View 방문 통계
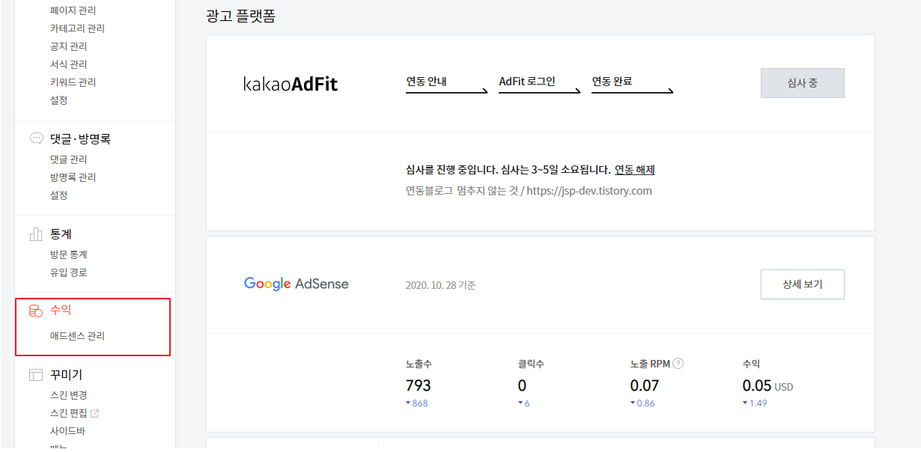 [68, 254]
